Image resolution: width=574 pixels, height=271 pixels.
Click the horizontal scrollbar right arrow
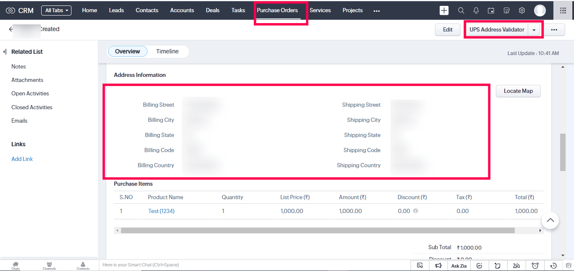pos(540,230)
